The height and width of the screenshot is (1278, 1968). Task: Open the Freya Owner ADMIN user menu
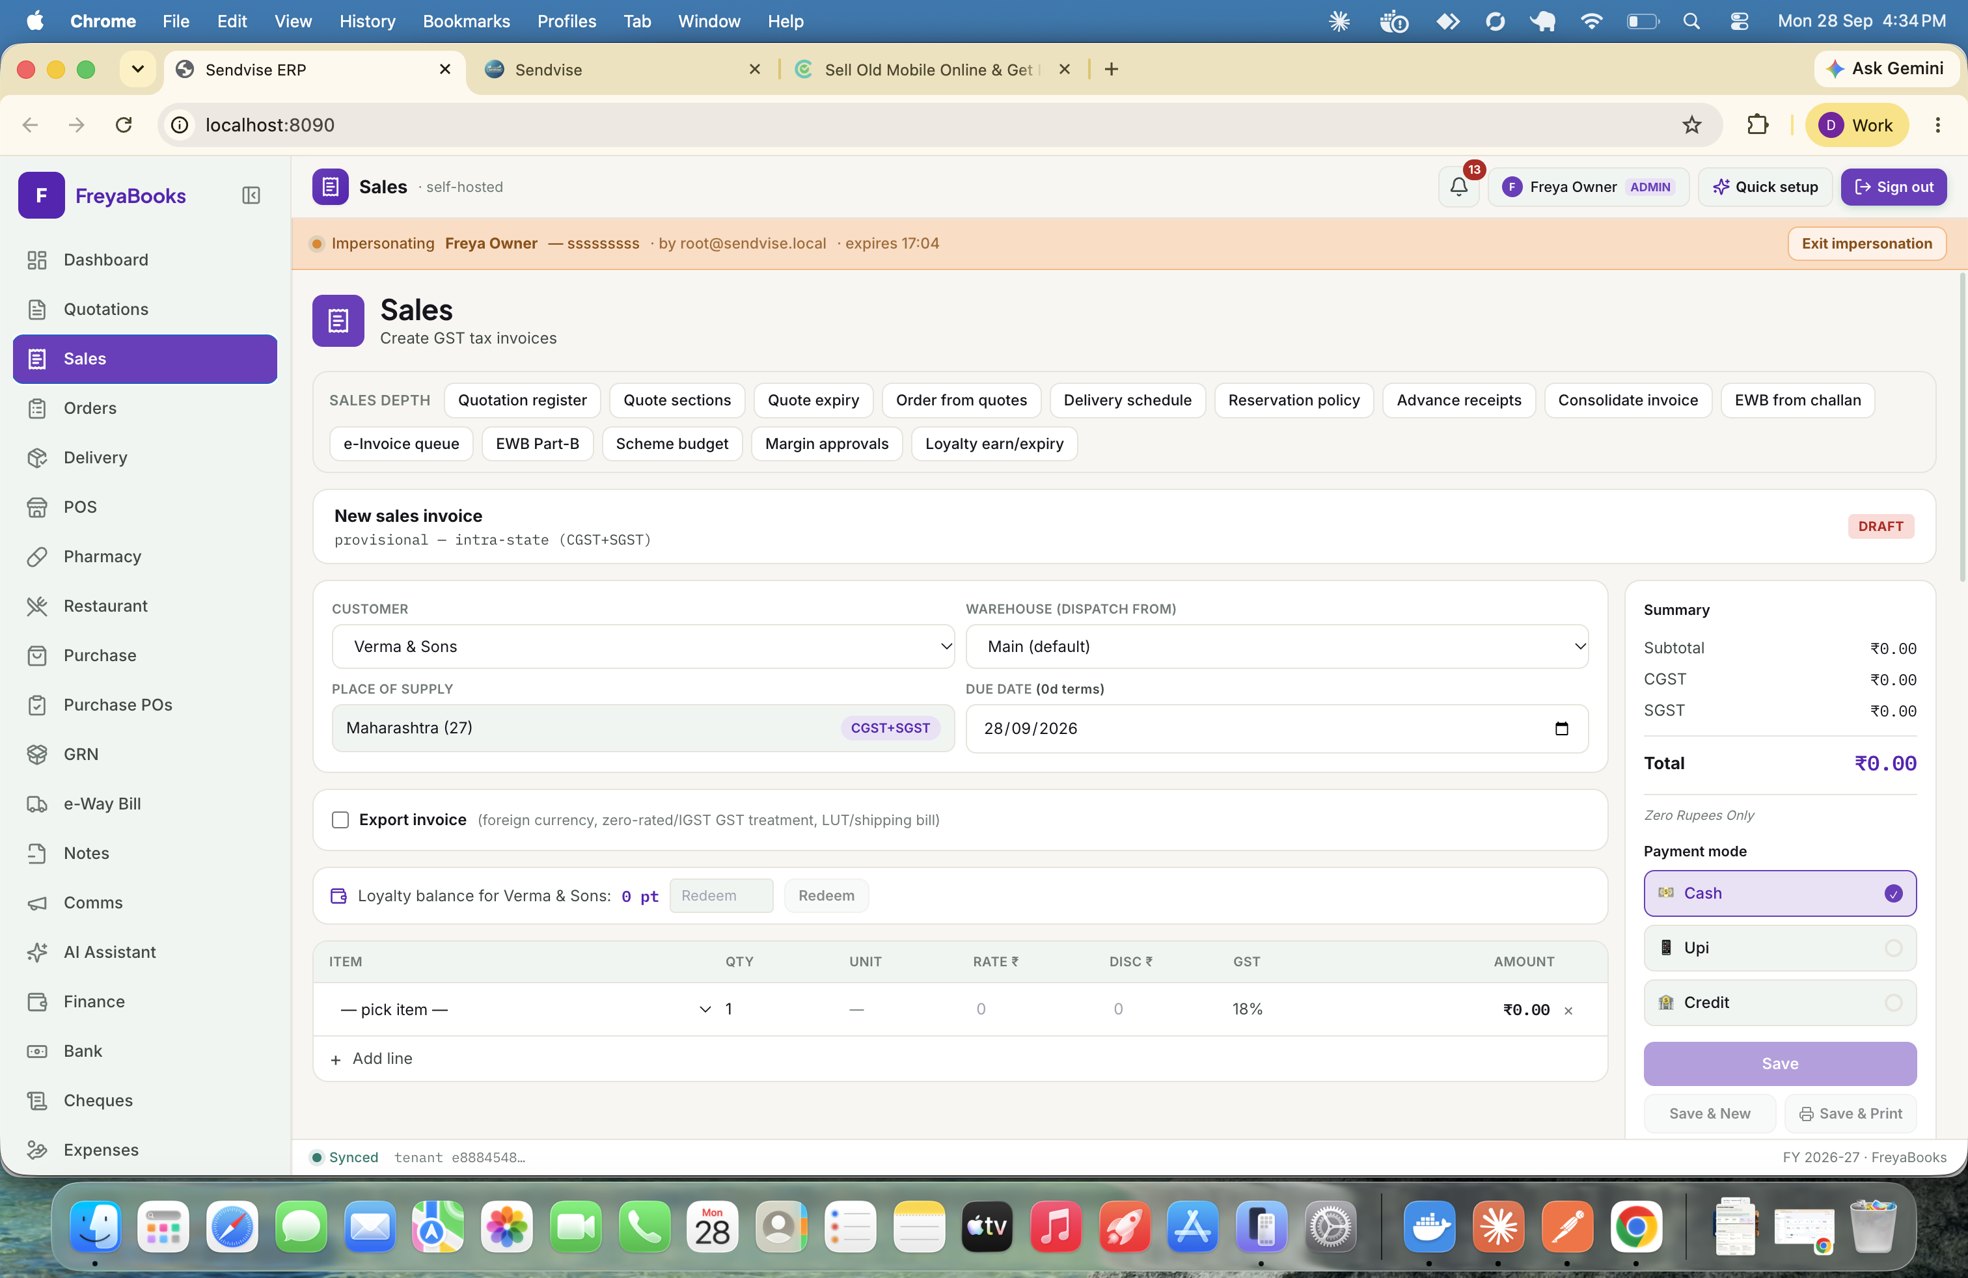[x=1588, y=187]
